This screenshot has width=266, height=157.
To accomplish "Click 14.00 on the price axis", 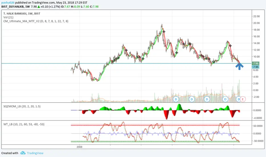I will click(x=256, y=43).
